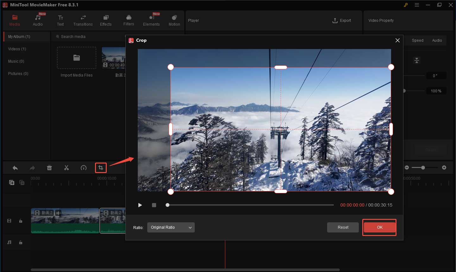Confirm crop with the OK button
456x272 pixels.
point(379,227)
